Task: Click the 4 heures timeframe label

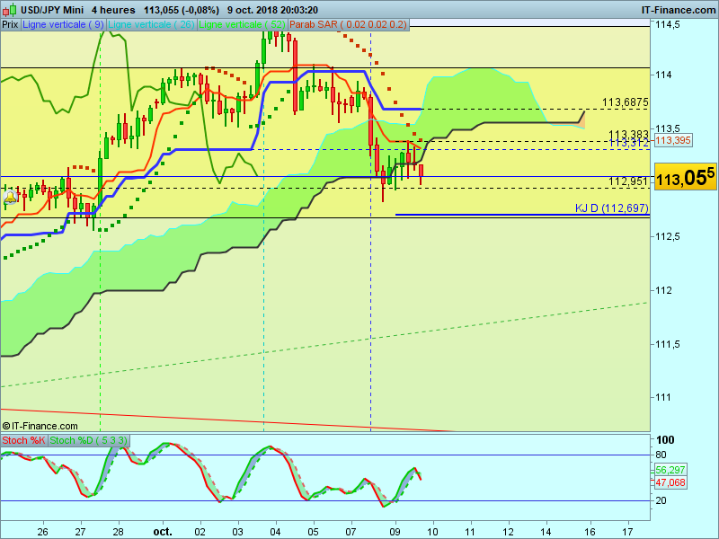Action: tap(113, 10)
